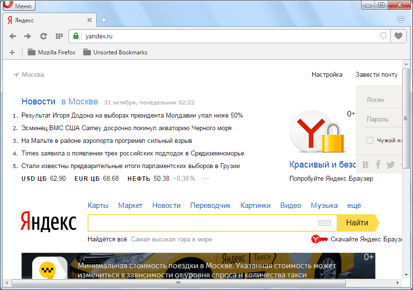Go back with the back arrow
The height and width of the screenshot is (290, 413).
[13, 36]
